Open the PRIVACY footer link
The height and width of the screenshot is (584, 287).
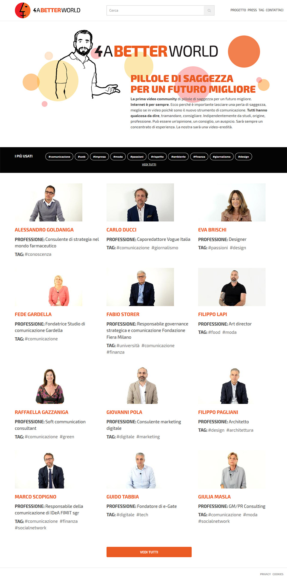[x=265, y=574]
